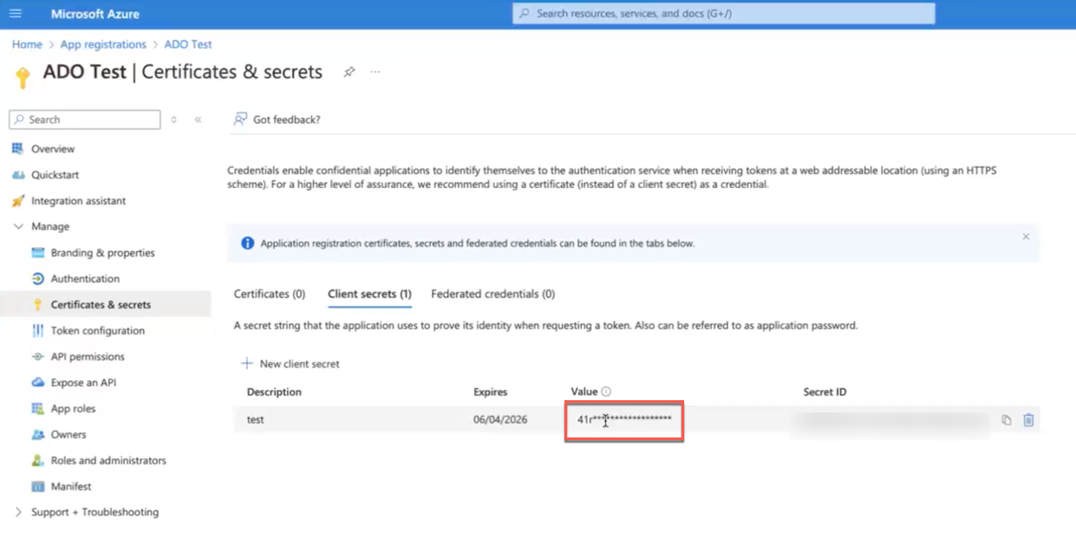1076x544 pixels.
Task: Click the Certificates & secrets key icon
Action: (37, 305)
